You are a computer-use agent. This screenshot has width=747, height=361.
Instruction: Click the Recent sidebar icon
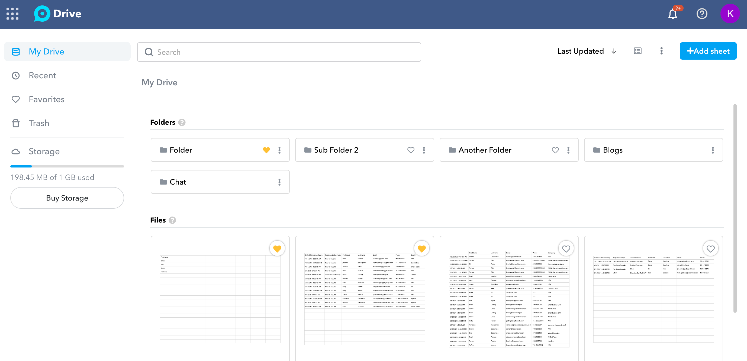coord(16,75)
